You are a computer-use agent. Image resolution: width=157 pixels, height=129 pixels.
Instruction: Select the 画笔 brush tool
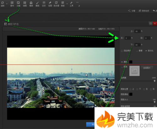point(37,4)
